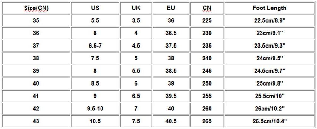Select the UK header cell

136,8
